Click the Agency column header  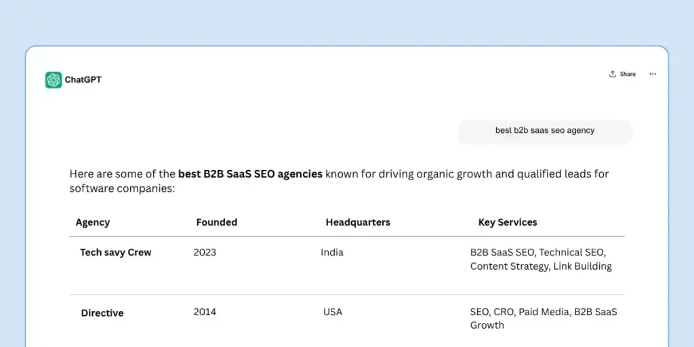(93, 222)
